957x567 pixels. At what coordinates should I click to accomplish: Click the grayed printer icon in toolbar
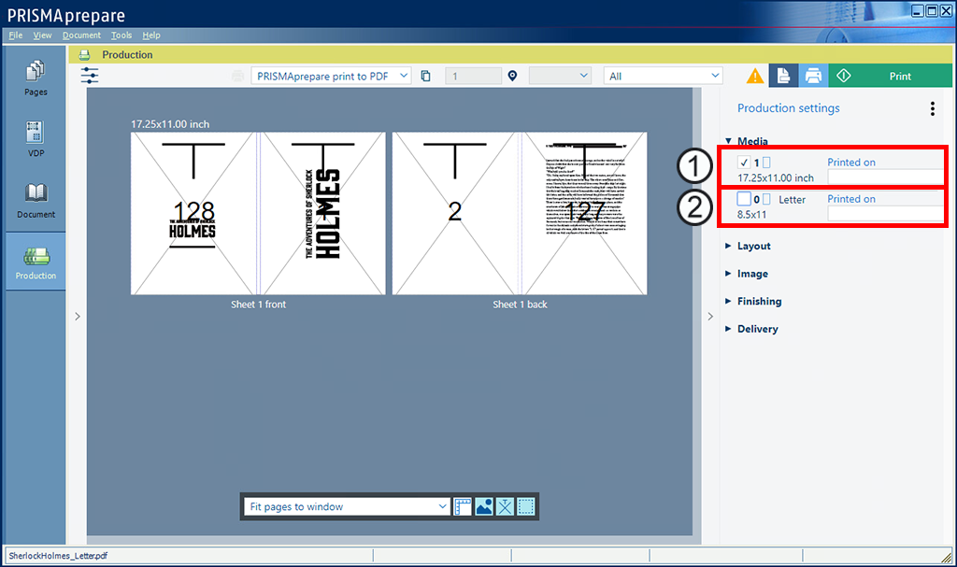(237, 76)
